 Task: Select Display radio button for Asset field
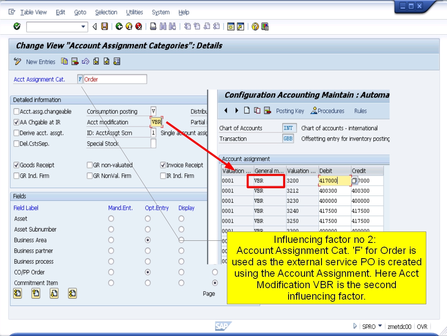181,218
